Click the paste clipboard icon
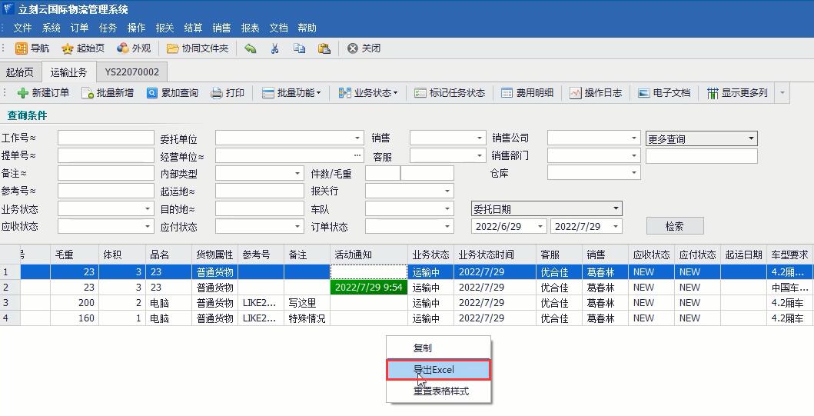This screenshot has height=416, width=814. tap(324, 48)
